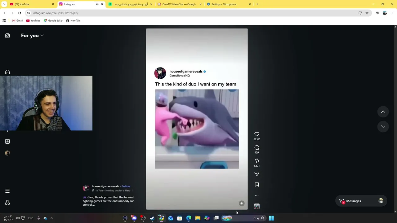Mute the Instagram tab via speaker icon

coord(97,4)
